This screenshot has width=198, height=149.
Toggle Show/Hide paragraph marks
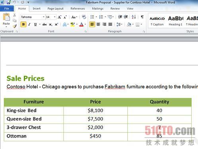click(142, 17)
